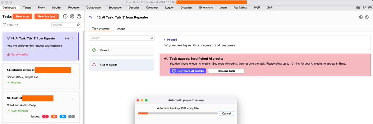
Task: Resume AI Task 15 with its card play icon
Action: pos(67,38)
